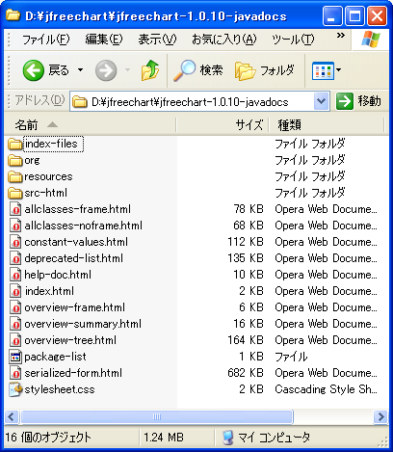This screenshot has width=393, height=452.
Task: Expand the address bar dropdown list
Action: click(321, 102)
